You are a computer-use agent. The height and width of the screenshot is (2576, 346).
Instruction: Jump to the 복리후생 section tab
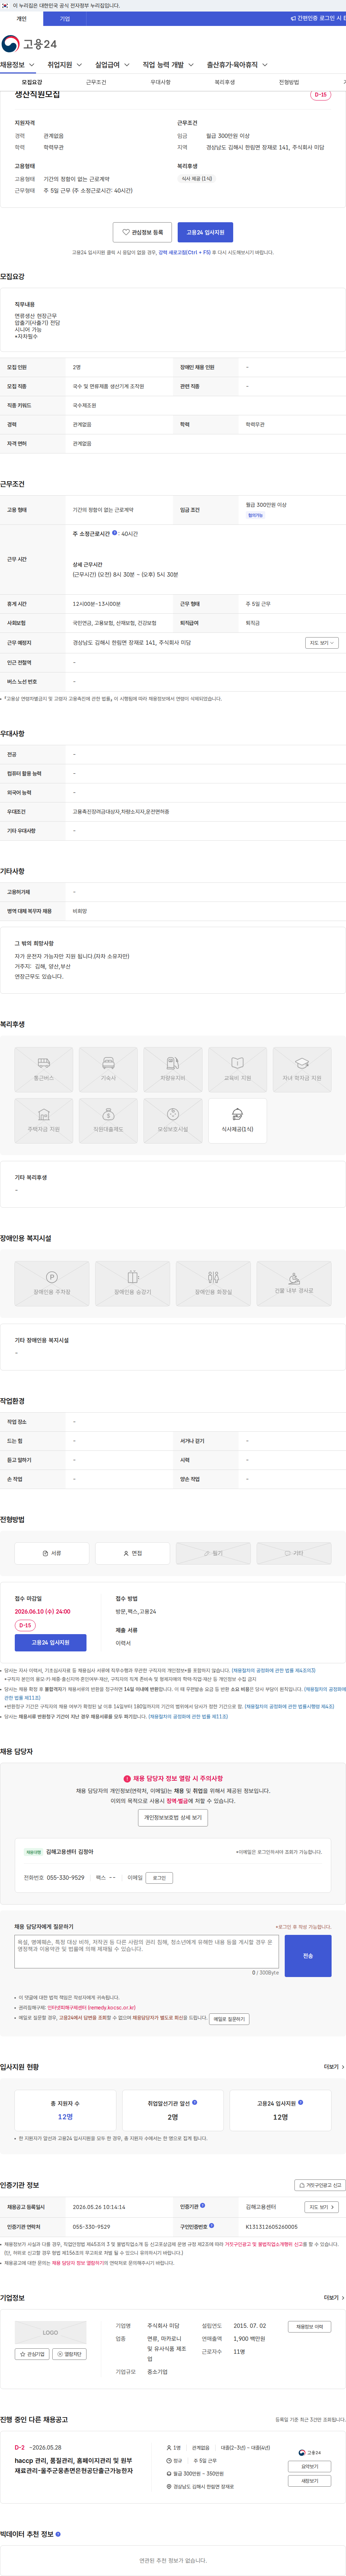[224, 82]
